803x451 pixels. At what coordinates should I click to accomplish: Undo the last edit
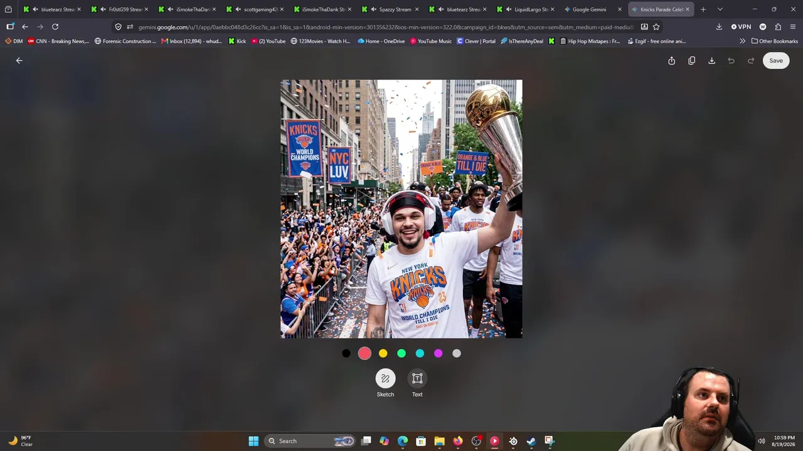click(731, 61)
